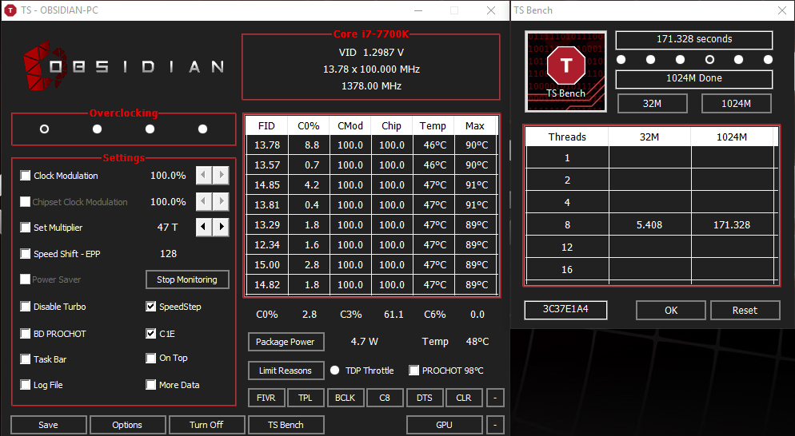Open the GPU monitoring button

[444, 425]
